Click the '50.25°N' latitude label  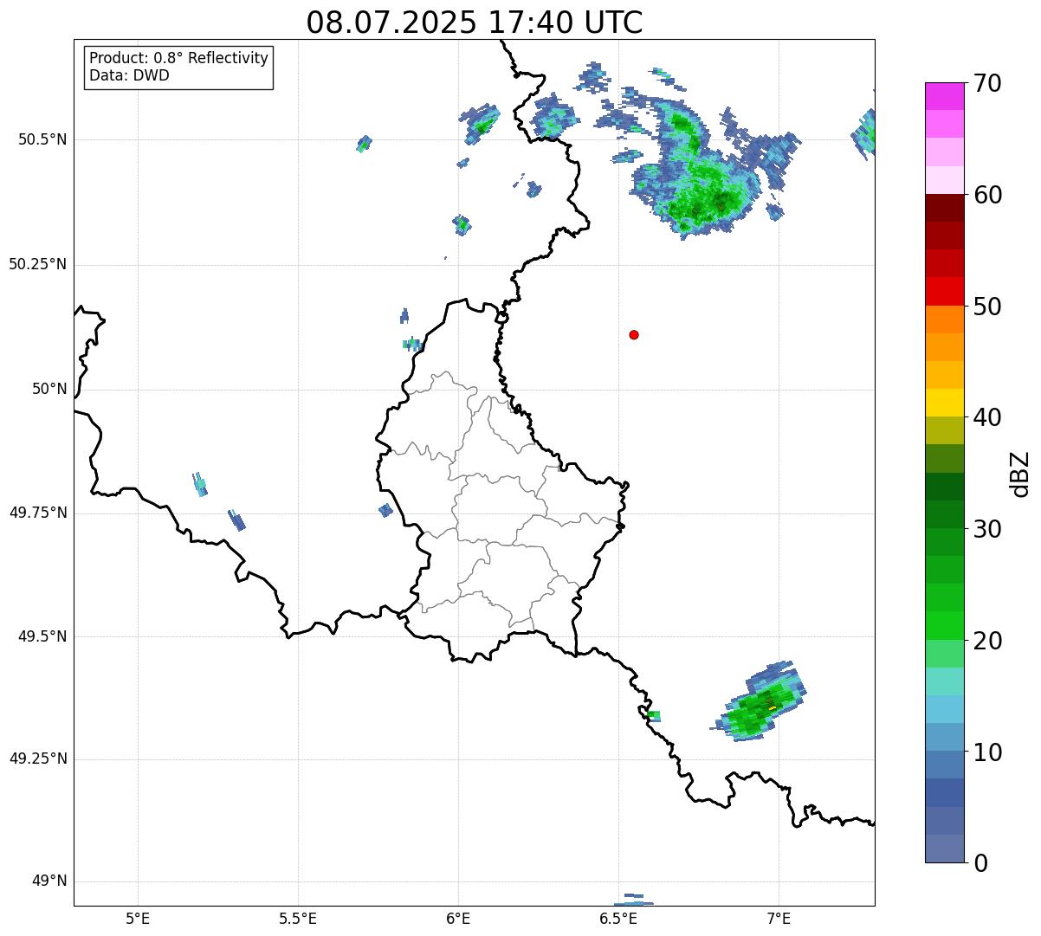click(x=37, y=264)
